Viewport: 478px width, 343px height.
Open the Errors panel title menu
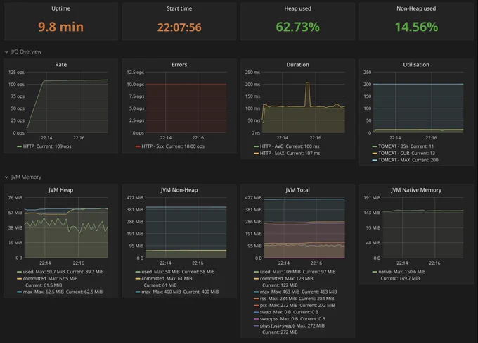[179, 65]
